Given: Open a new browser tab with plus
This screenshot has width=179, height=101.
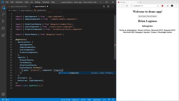Looking at the screenshot, I should tap(141, 2).
